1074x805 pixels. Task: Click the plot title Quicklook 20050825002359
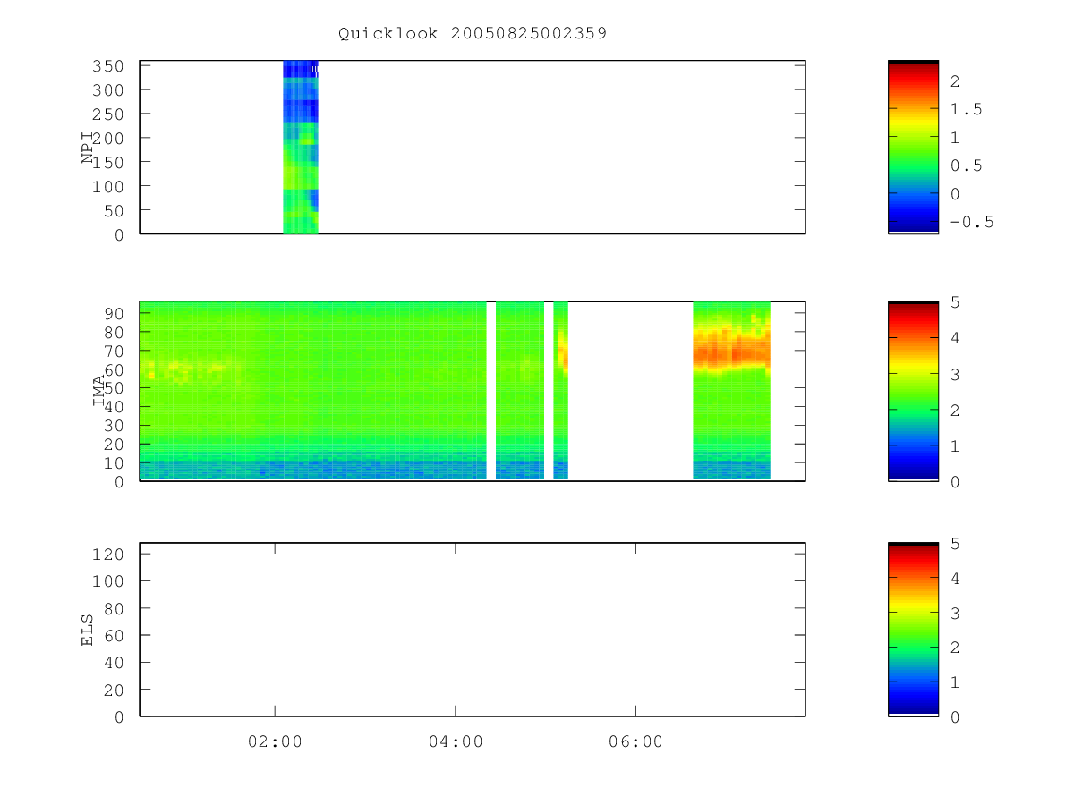point(473,33)
